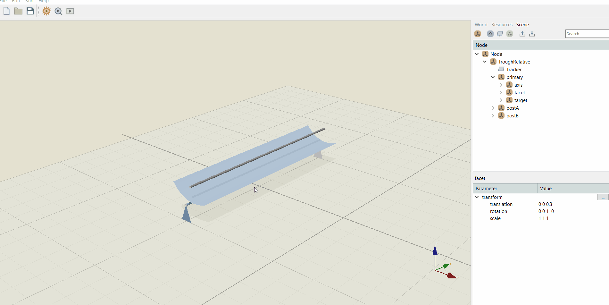This screenshot has width=609, height=305.
Task: Click the axis node icon
Action: pyautogui.click(x=509, y=85)
